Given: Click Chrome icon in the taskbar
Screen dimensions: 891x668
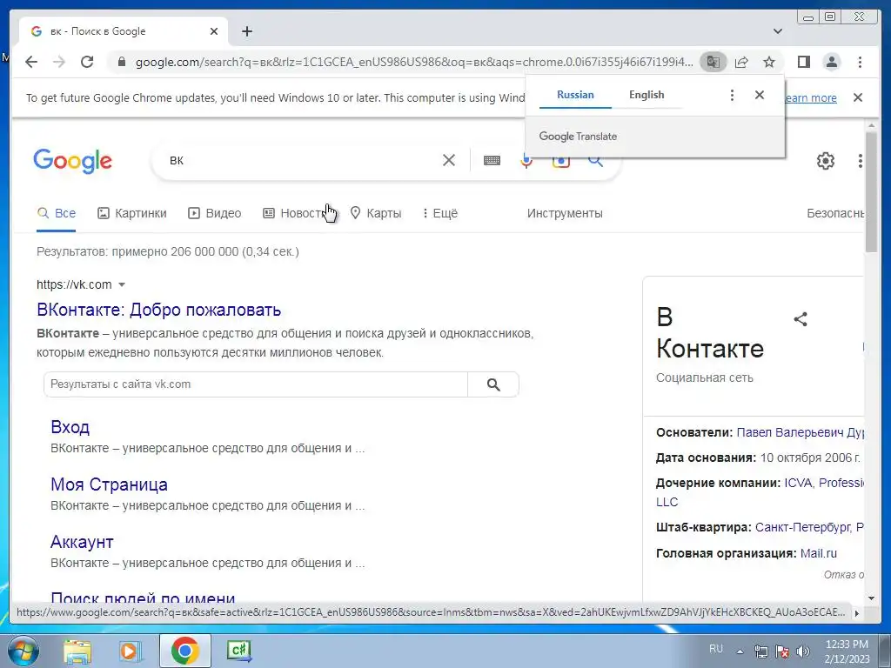Looking at the screenshot, I should pyautogui.click(x=184, y=651).
